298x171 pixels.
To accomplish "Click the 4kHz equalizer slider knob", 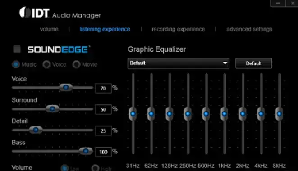I will (x=261, y=114).
